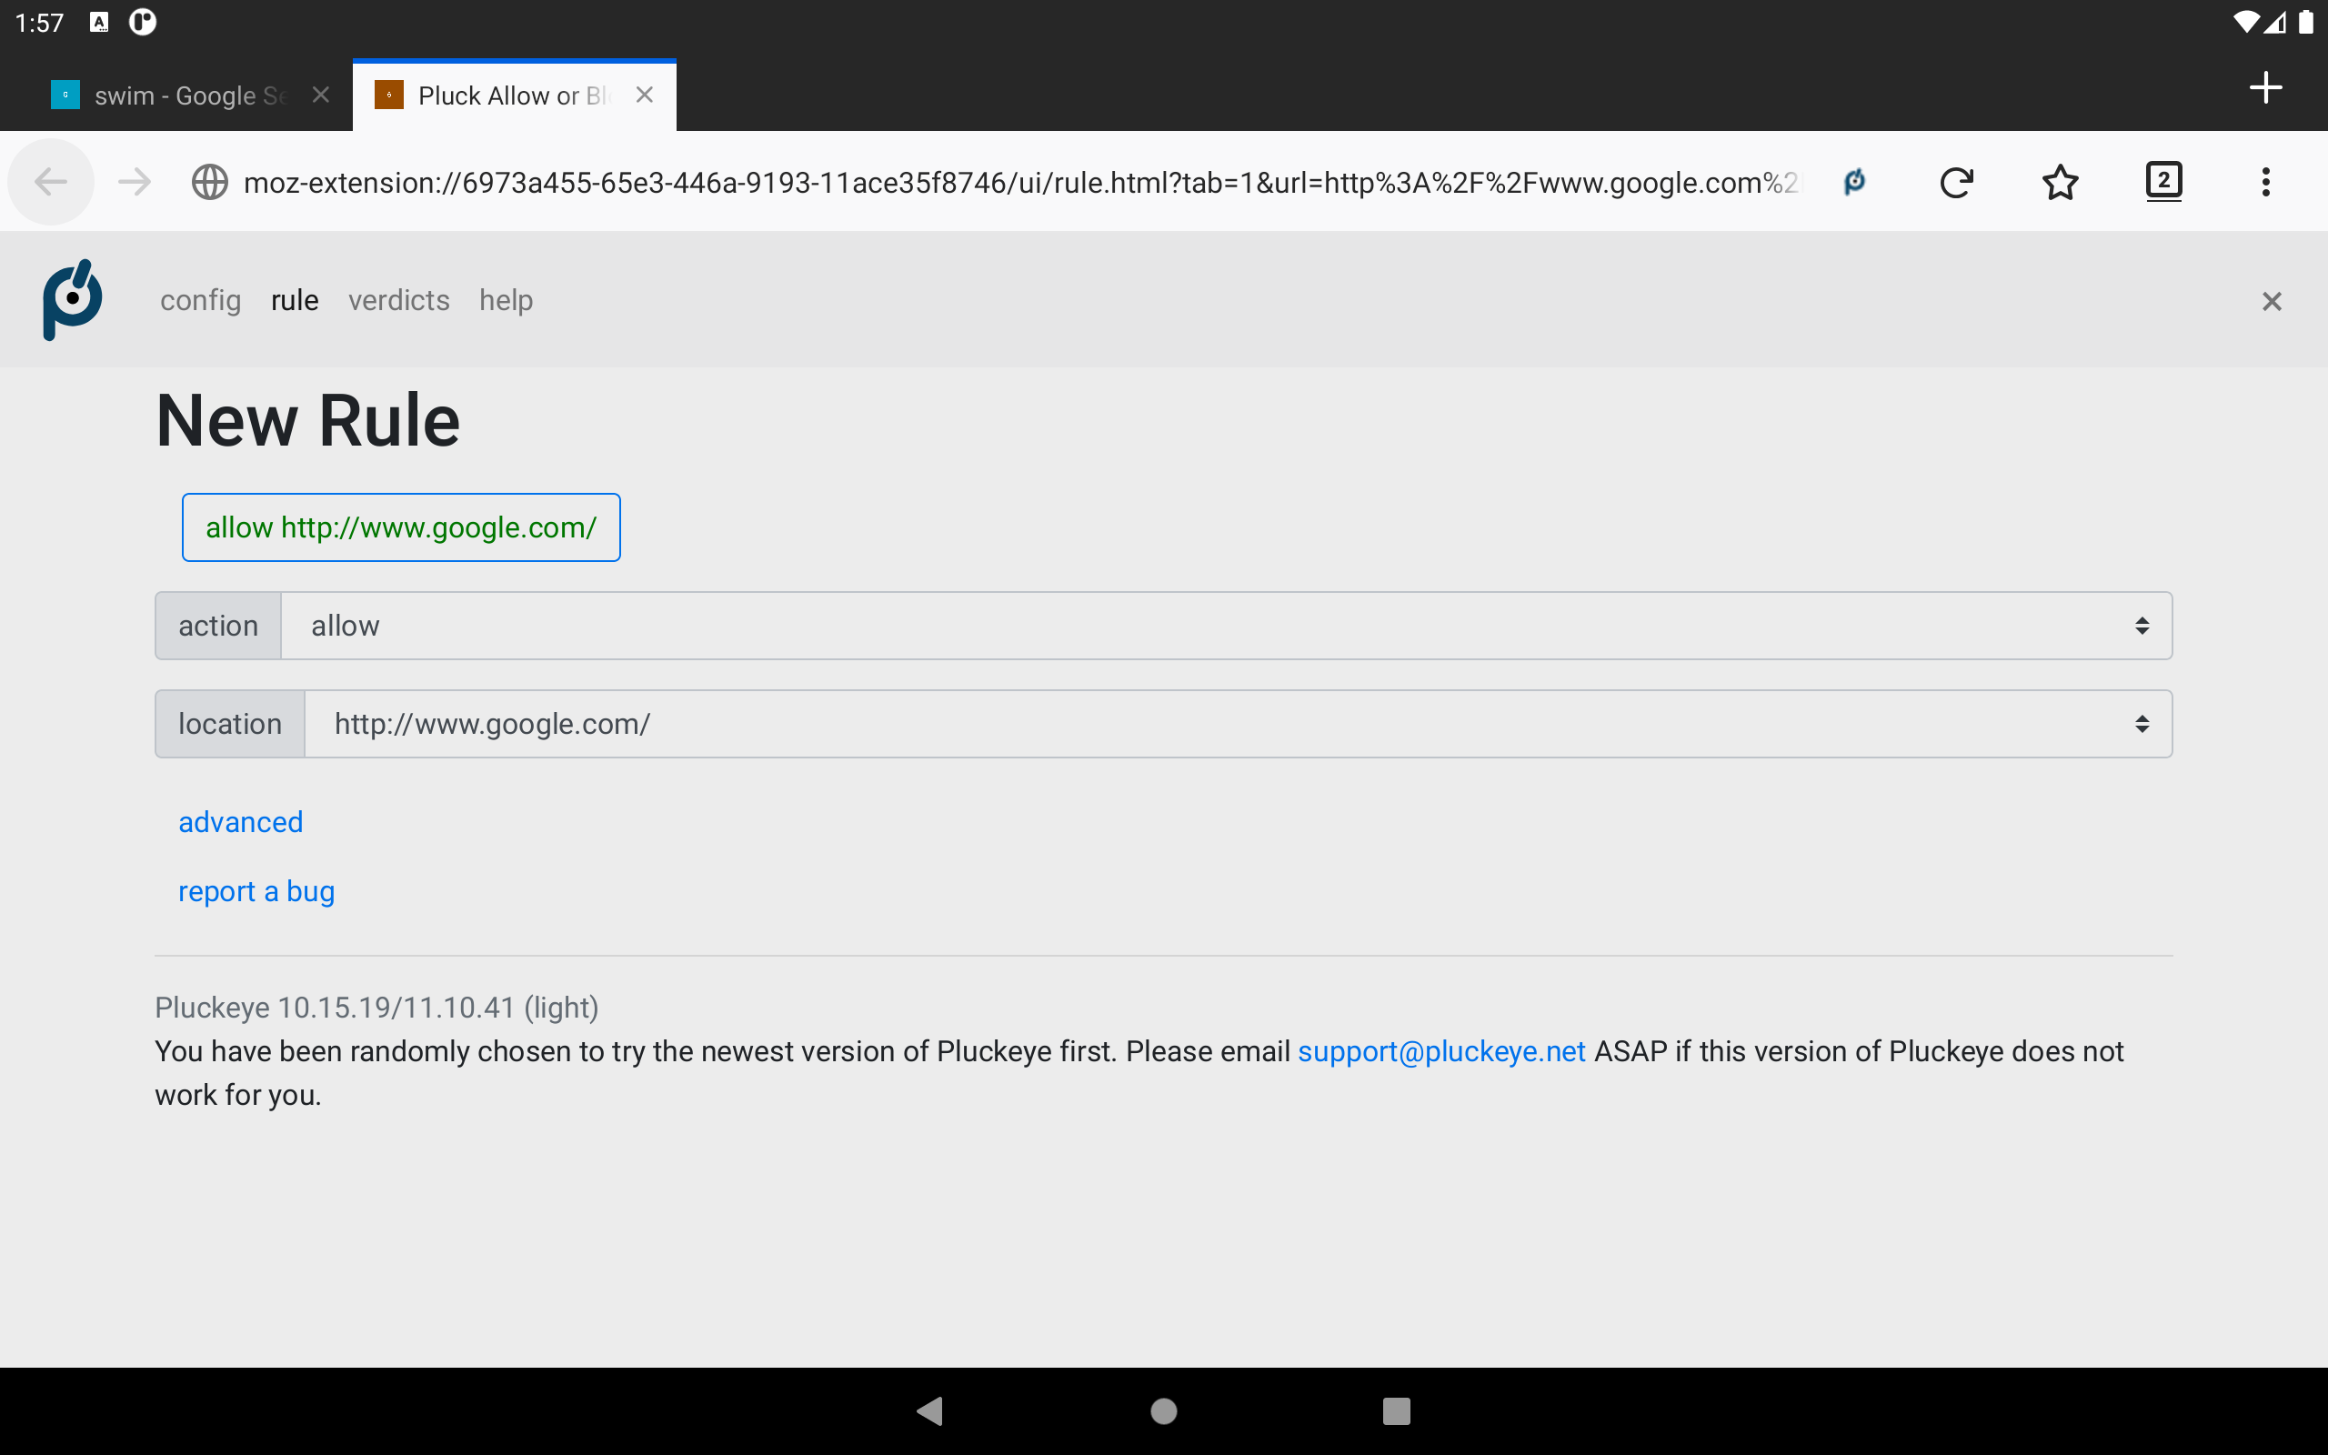Close the swim Google Search tab
The width and height of the screenshot is (2328, 1455).
pos(321,95)
